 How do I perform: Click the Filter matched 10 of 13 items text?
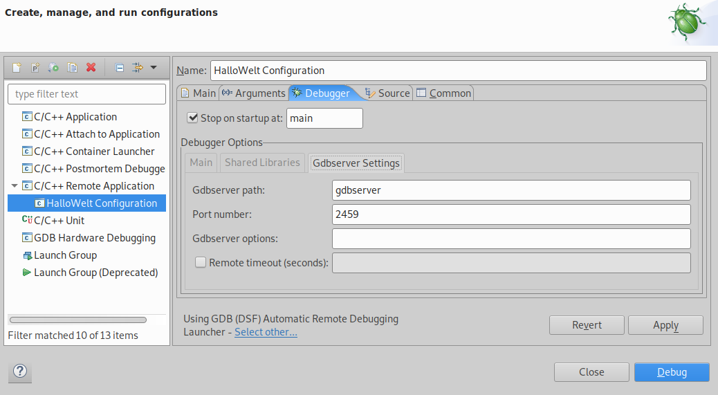coord(73,336)
